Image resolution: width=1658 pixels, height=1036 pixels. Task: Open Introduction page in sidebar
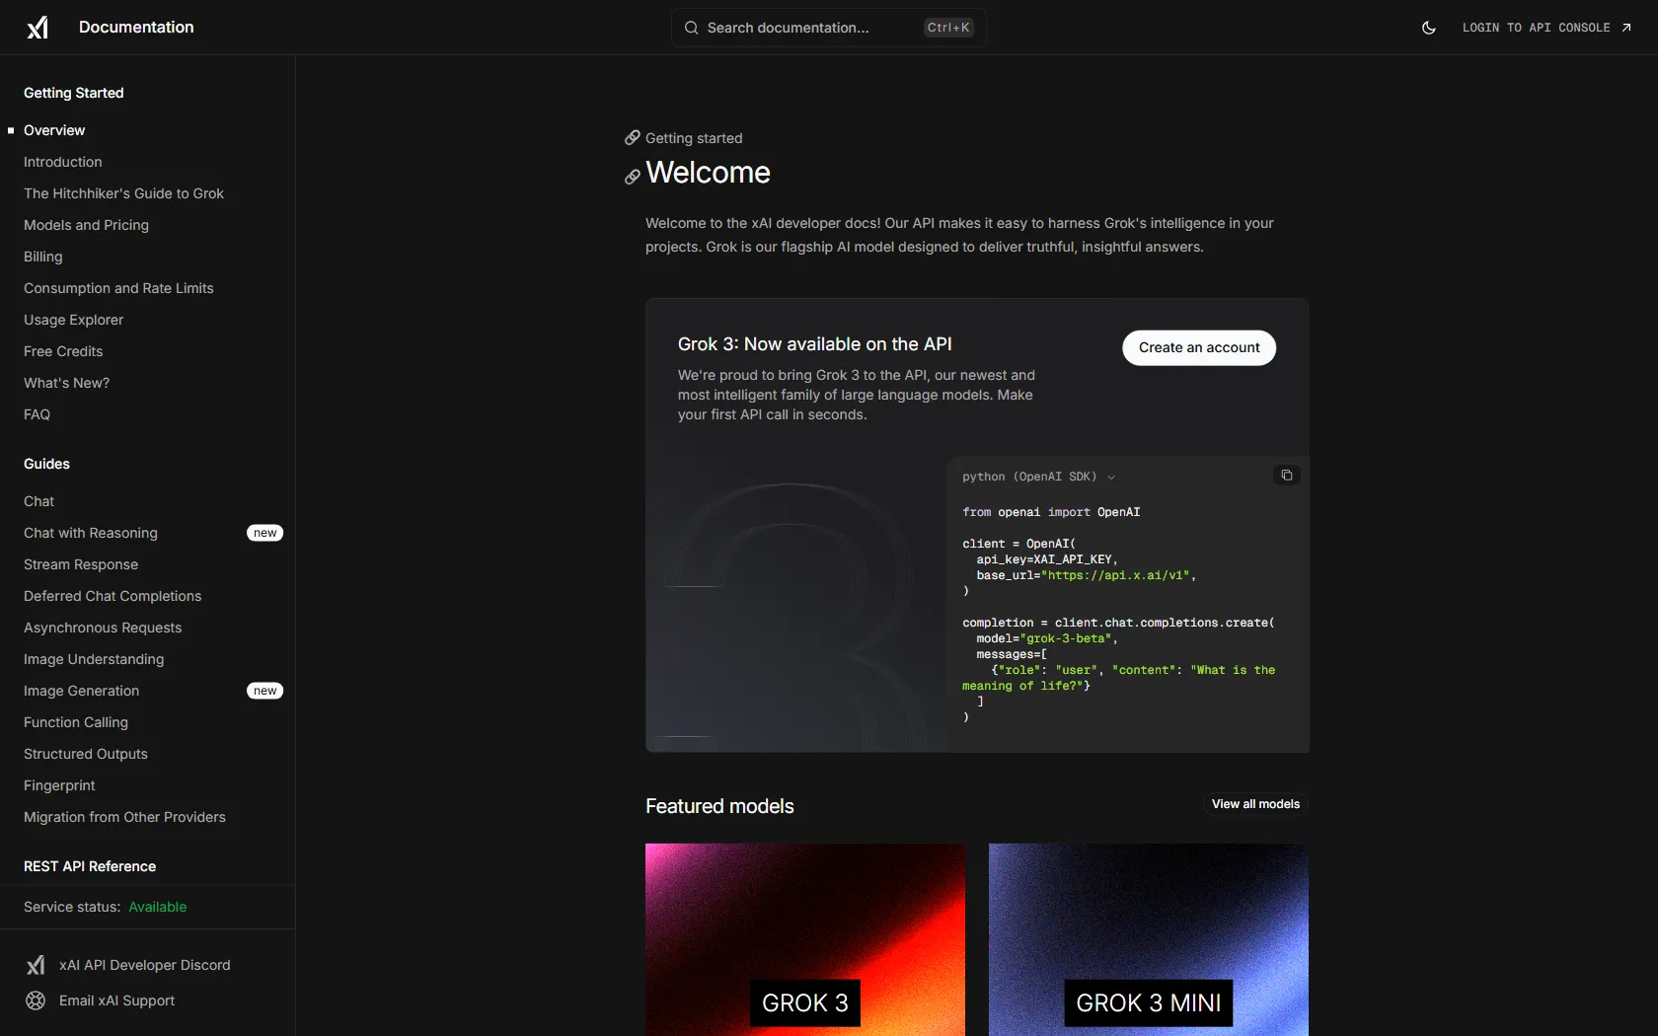(x=63, y=162)
